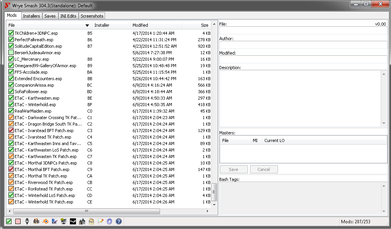Deactivate TKChildren+3DNPC.esp checkbox
The height and width of the screenshot is (229, 391).
(x=11, y=33)
